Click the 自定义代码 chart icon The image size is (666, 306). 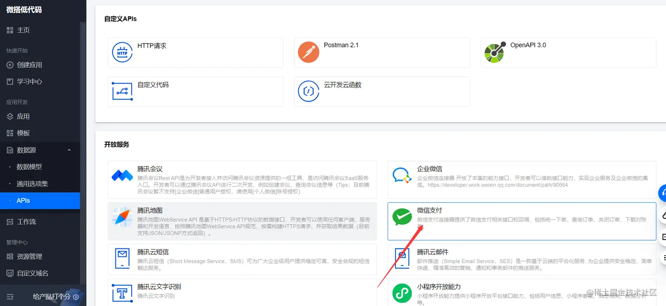122,91
